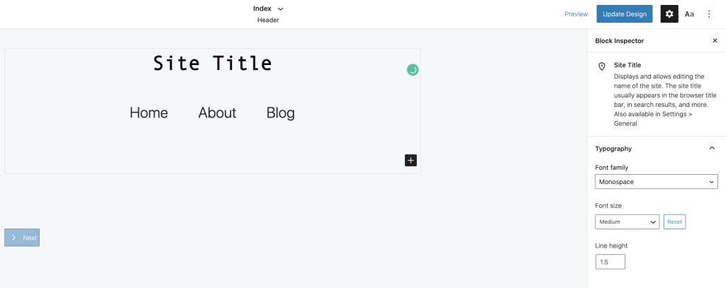This screenshot has height=288, width=726.
Task: Open the settings gear panel
Action: click(x=669, y=14)
